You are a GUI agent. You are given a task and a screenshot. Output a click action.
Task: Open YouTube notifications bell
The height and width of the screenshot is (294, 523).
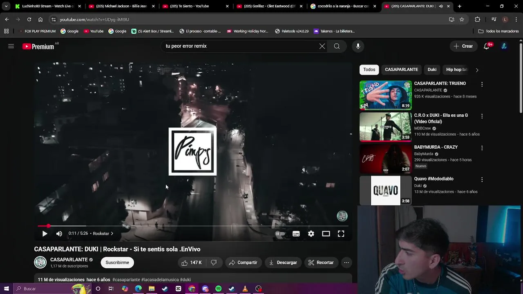pyautogui.click(x=487, y=46)
